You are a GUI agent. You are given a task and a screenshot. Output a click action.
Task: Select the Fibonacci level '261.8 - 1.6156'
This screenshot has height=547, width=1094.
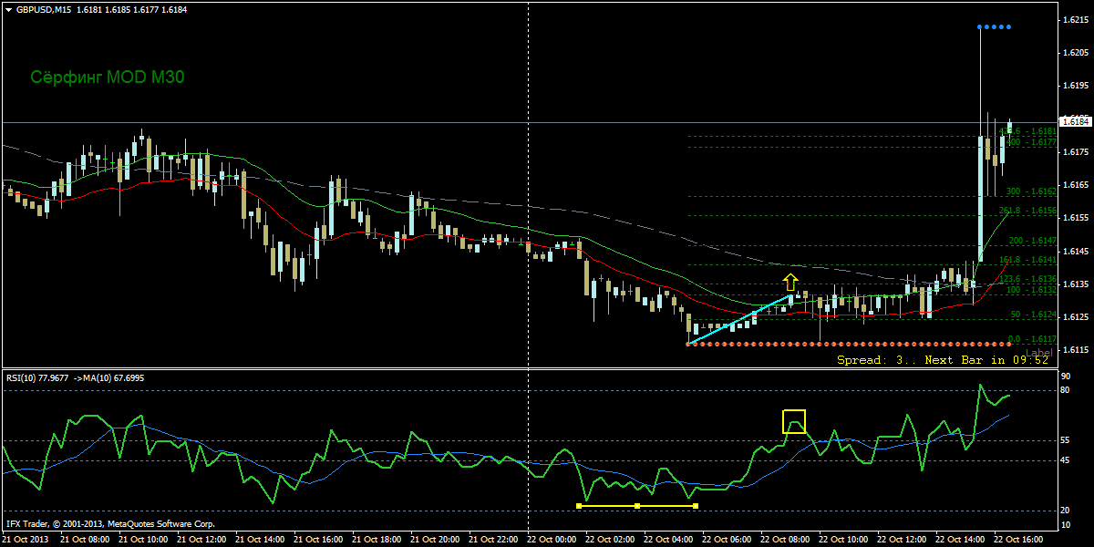pos(1027,211)
